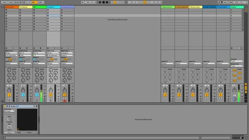Viewport: 249px width, 140px height.
Task: Toggle the Loop switch in transport
Action: tap(145, 2)
